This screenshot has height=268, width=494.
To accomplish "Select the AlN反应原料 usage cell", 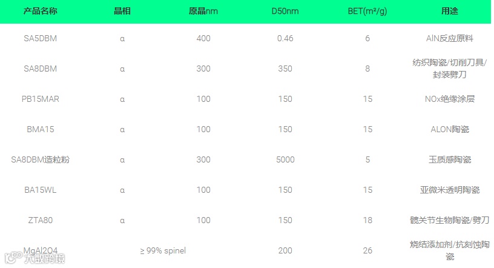I will [x=450, y=39].
